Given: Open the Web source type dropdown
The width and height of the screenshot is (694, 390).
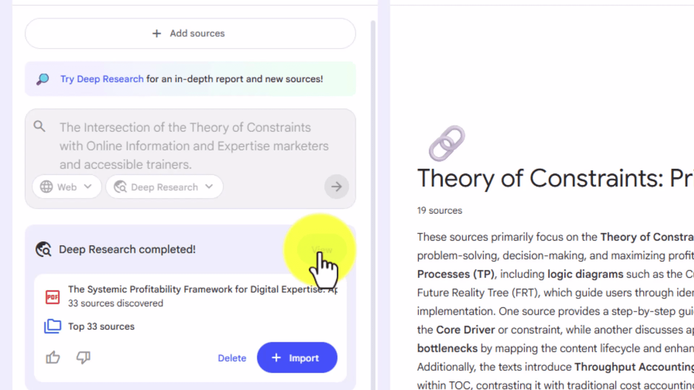Looking at the screenshot, I should 67,187.
